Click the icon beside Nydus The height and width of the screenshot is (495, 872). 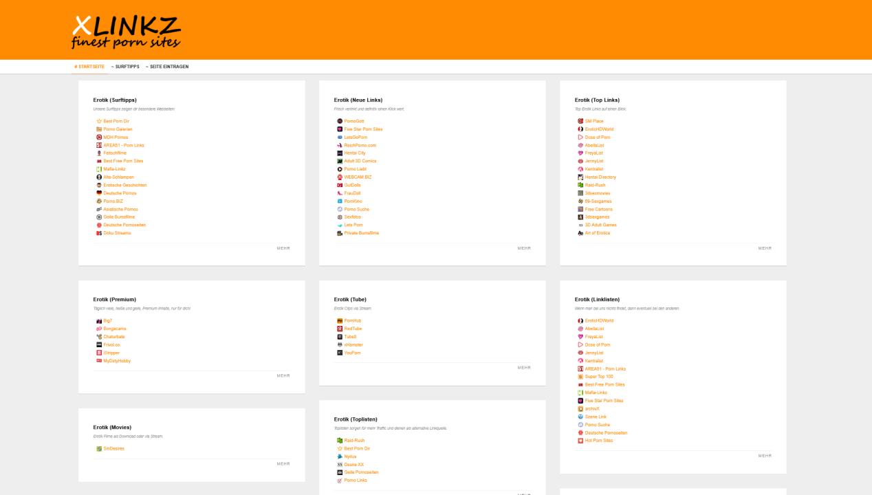340,456
